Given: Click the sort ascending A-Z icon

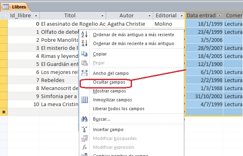Looking at the screenshot, I should tap(84, 35).
